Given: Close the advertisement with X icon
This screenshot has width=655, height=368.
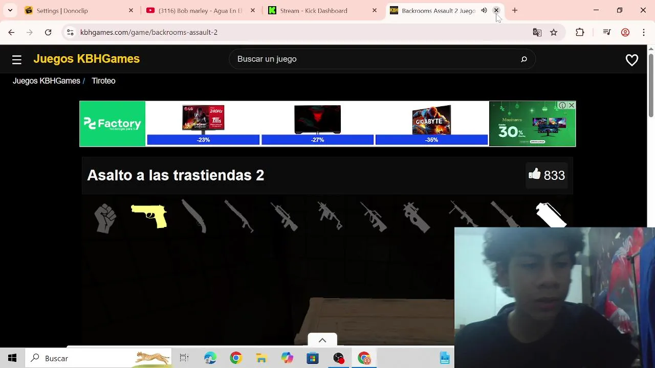Looking at the screenshot, I should point(572,105).
